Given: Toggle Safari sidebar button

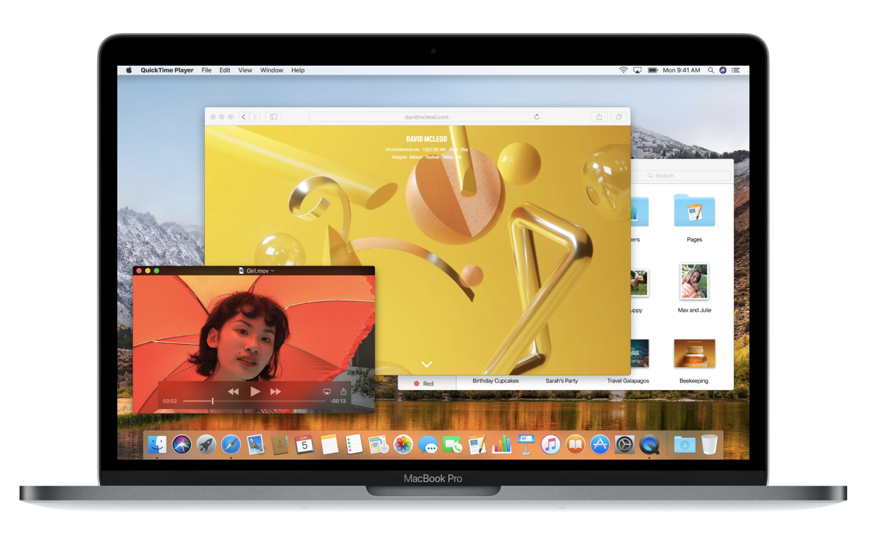Looking at the screenshot, I should tap(273, 117).
